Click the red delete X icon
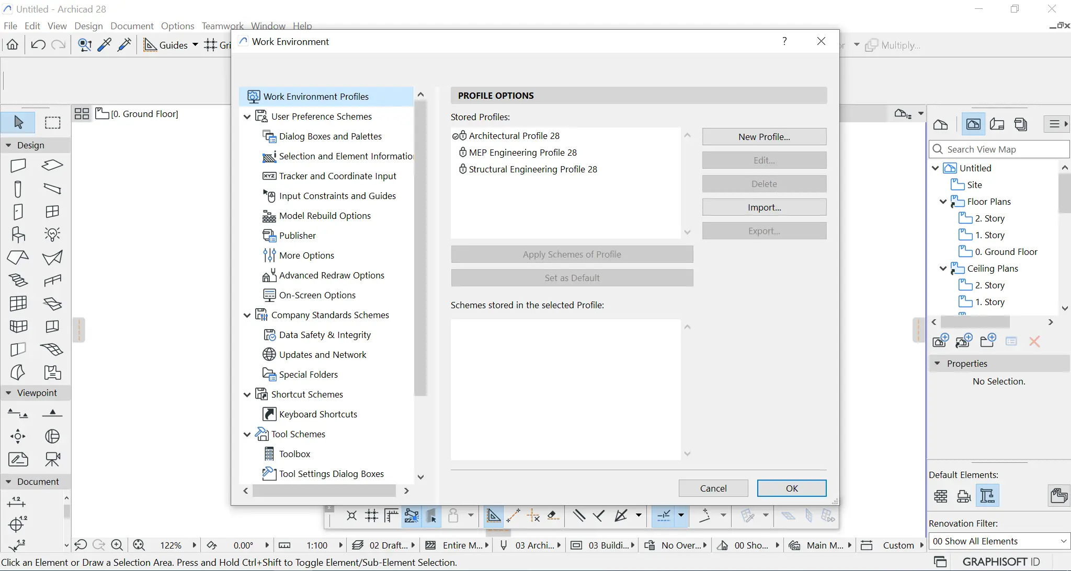1071x571 pixels. (1034, 342)
